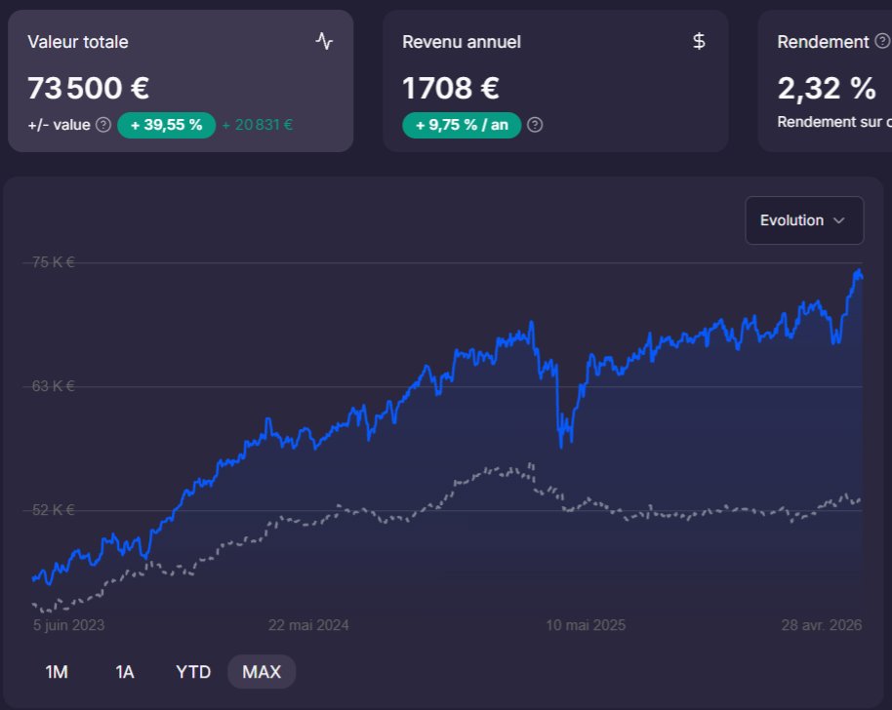This screenshot has height=710, width=892.
Task: Open help icon next to +/- value
Action: click(103, 125)
